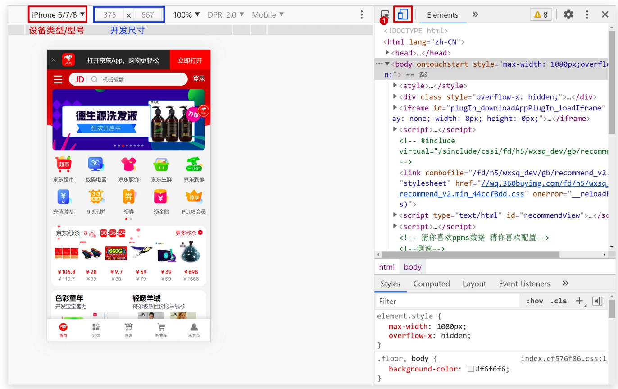
Task: Open the recommend_v2.min_44ccf8dd.css link
Action: 462,194
